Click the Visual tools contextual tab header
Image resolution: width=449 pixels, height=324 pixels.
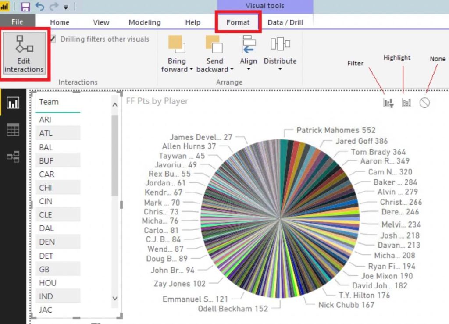(x=265, y=6)
